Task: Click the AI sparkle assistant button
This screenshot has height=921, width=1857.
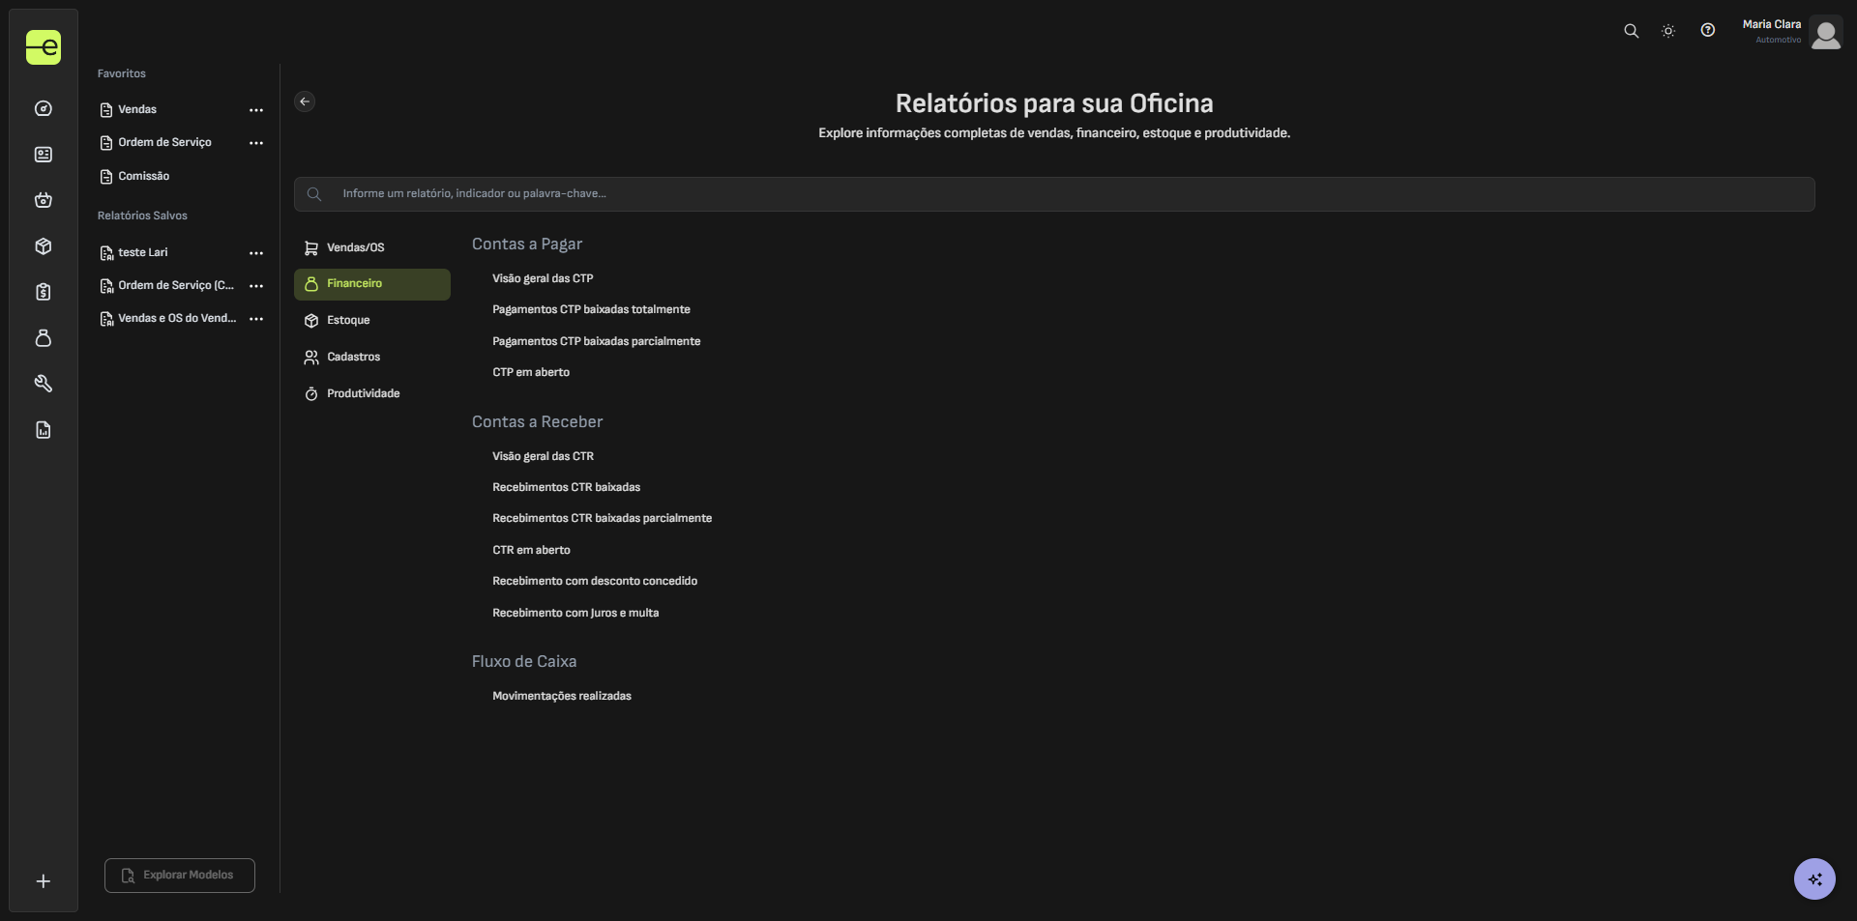Action: pyautogui.click(x=1813, y=879)
